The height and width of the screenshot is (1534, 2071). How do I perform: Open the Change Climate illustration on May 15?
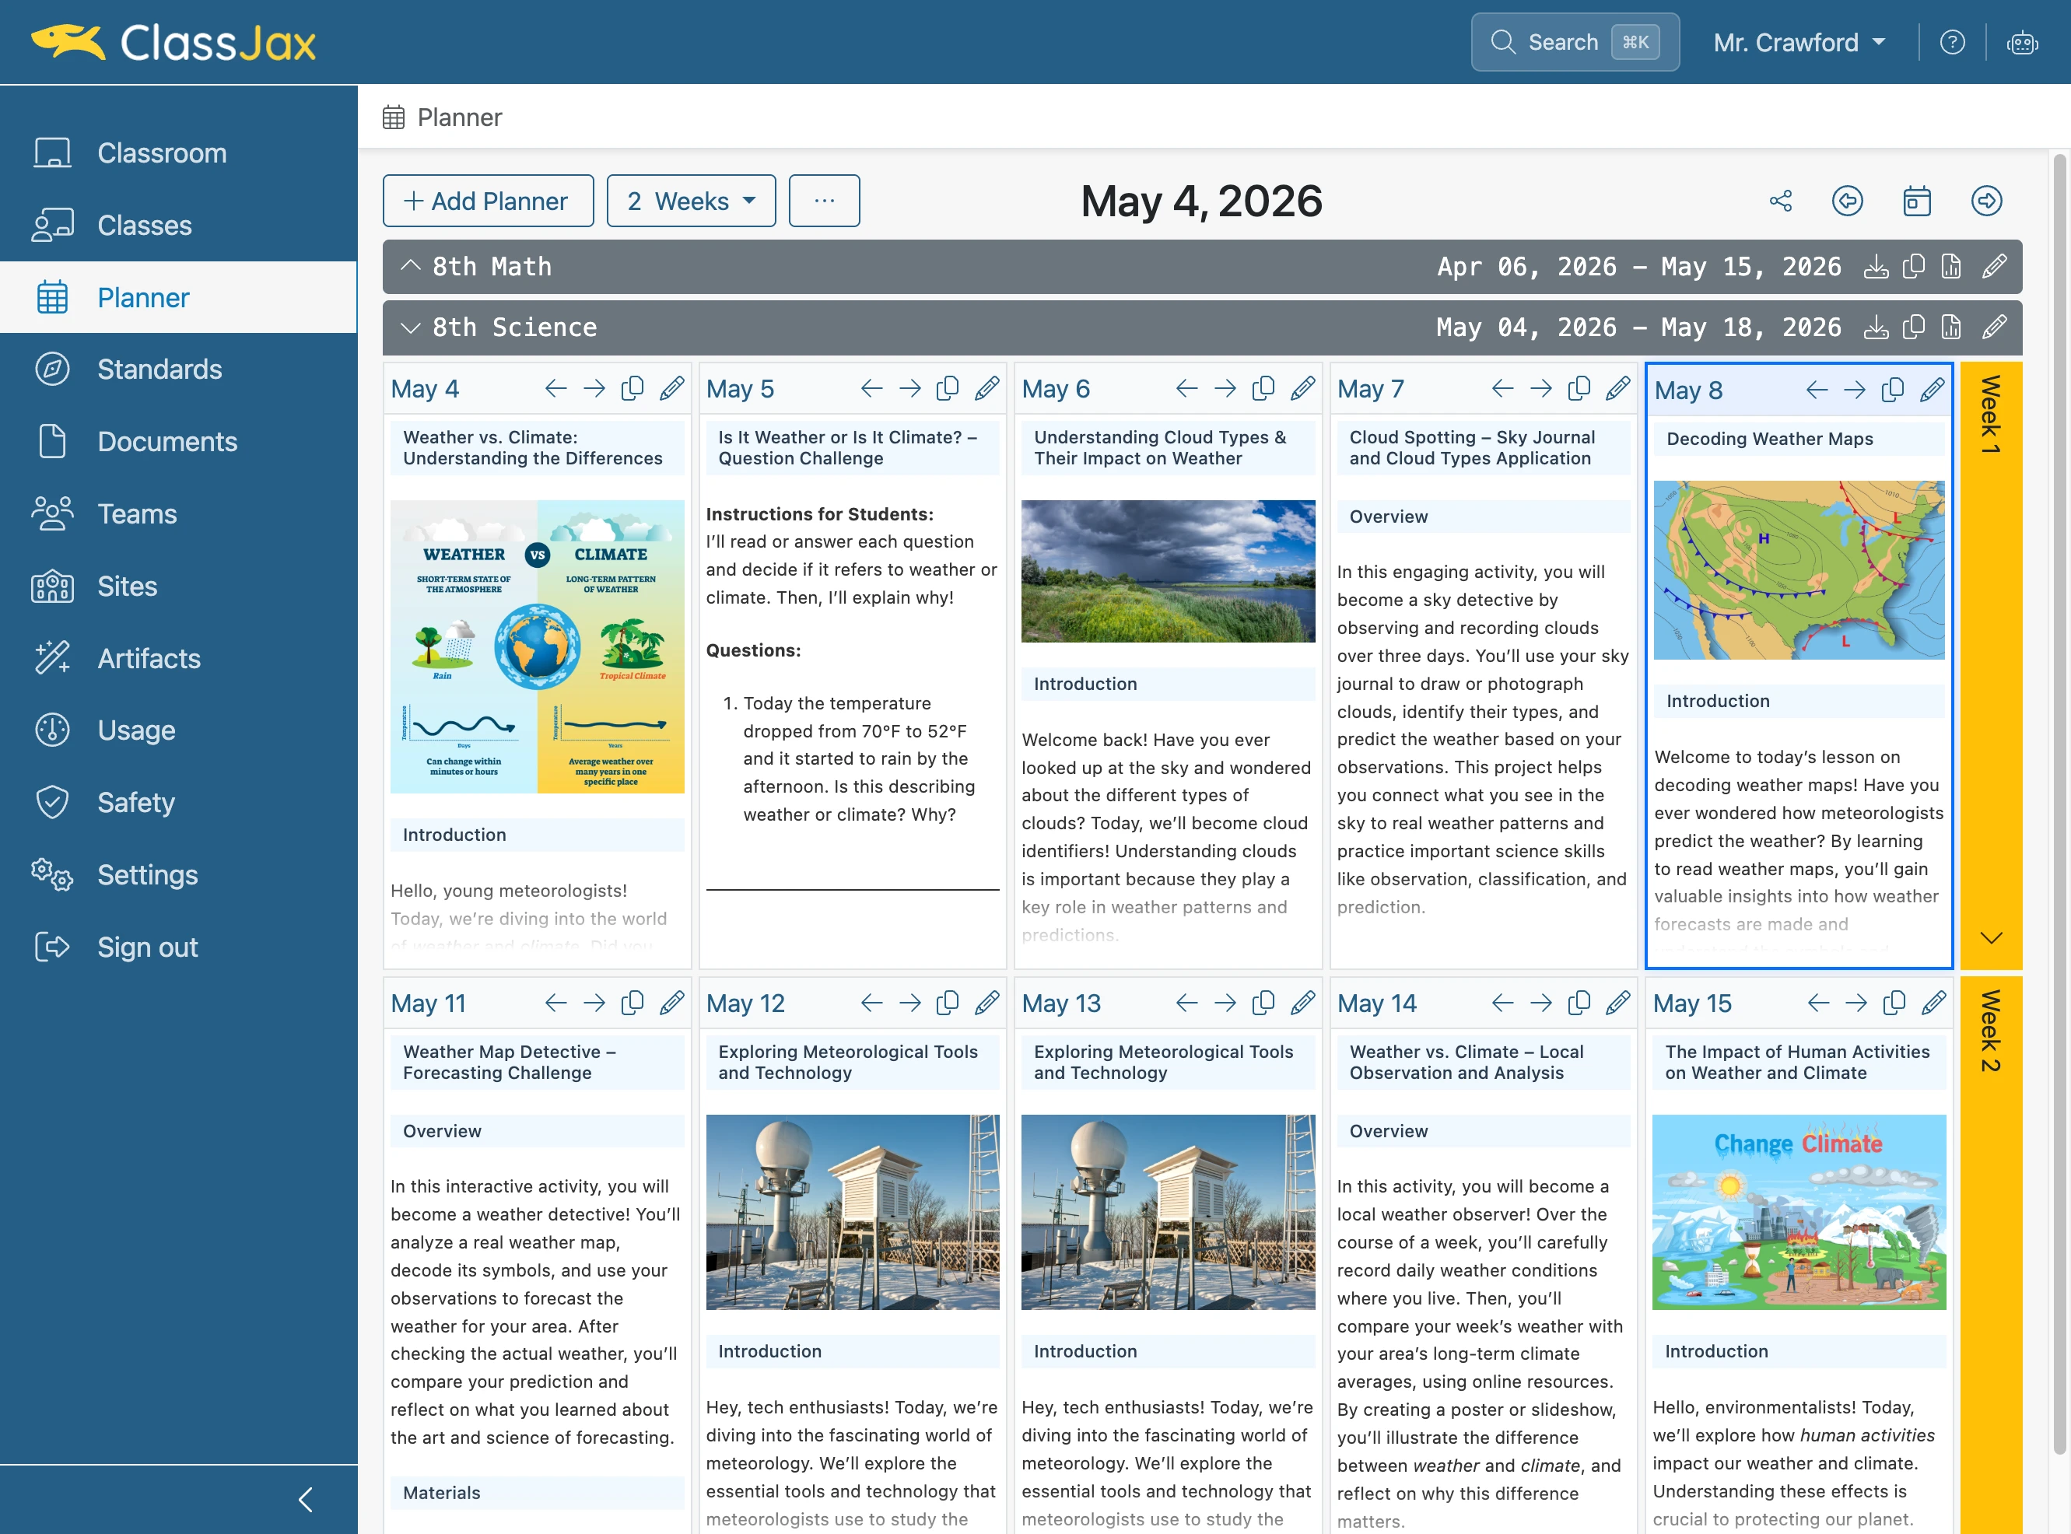point(1799,1213)
